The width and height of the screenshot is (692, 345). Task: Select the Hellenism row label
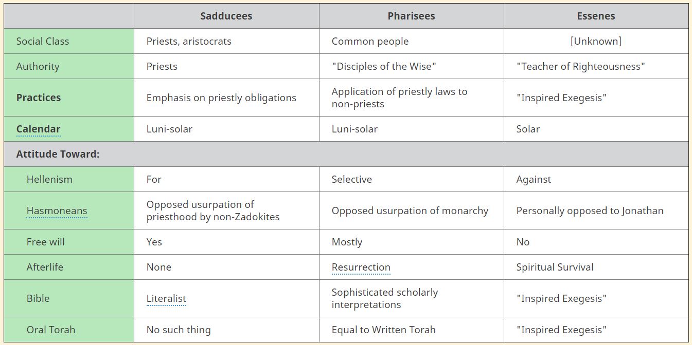click(49, 179)
